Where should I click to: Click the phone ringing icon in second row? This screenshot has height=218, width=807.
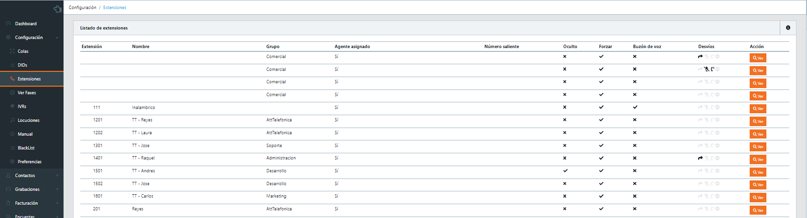tap(712, 69)
